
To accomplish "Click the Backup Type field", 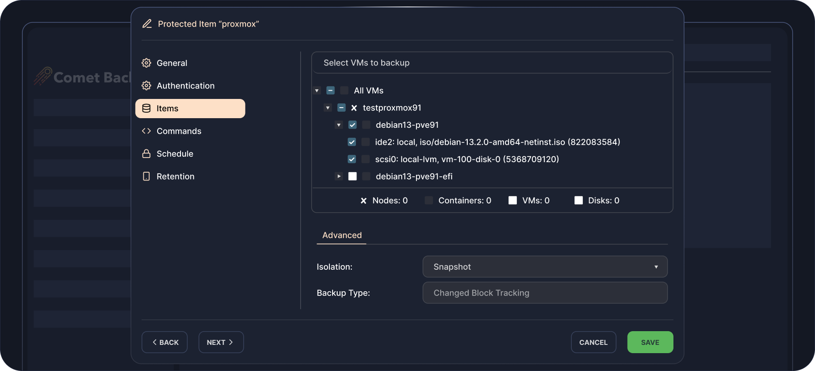I will (x=544, y=293).
